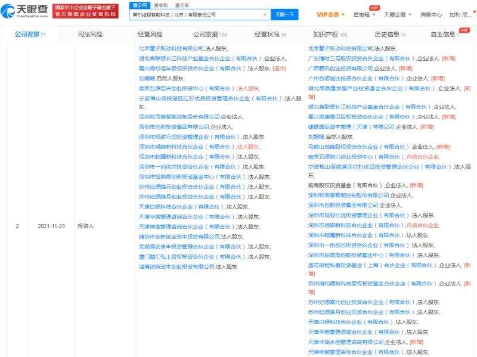Viewport: 477px width, 357px height.
Task: Open the 百宝箱 dropdown menu
Action: [x=363, y=14]
